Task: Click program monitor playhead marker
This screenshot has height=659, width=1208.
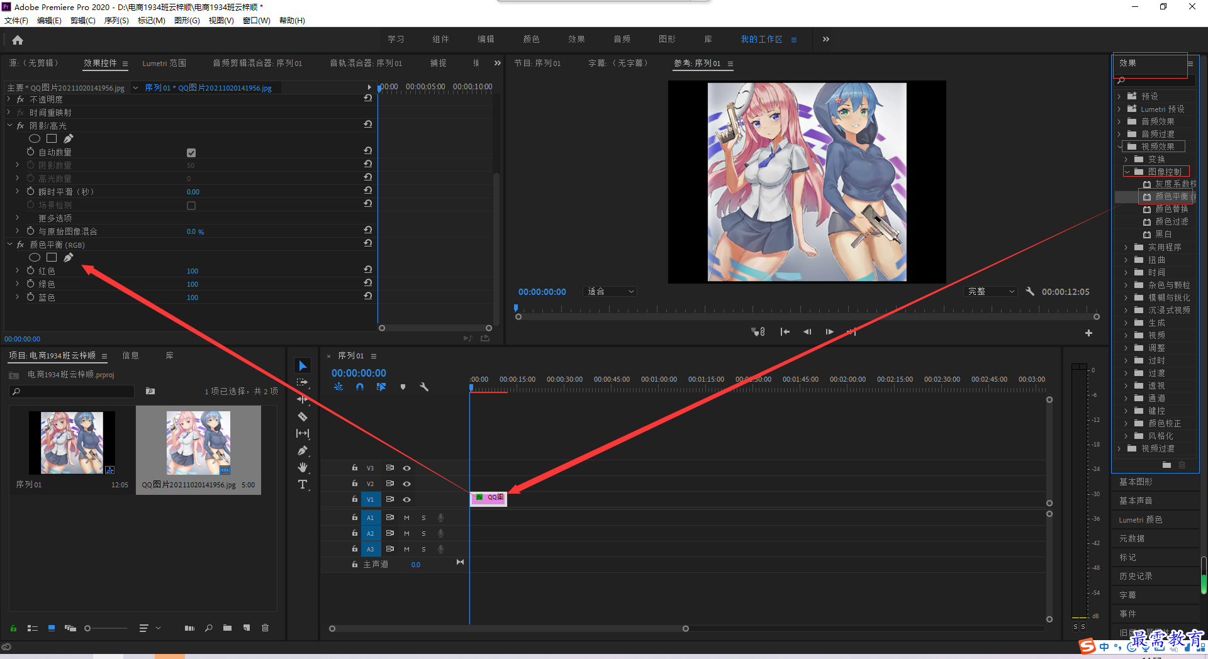Action: click(516, 308)
